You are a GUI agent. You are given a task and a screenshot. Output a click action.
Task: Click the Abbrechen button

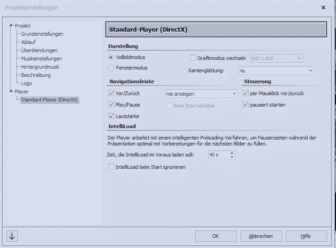[261, 236]
